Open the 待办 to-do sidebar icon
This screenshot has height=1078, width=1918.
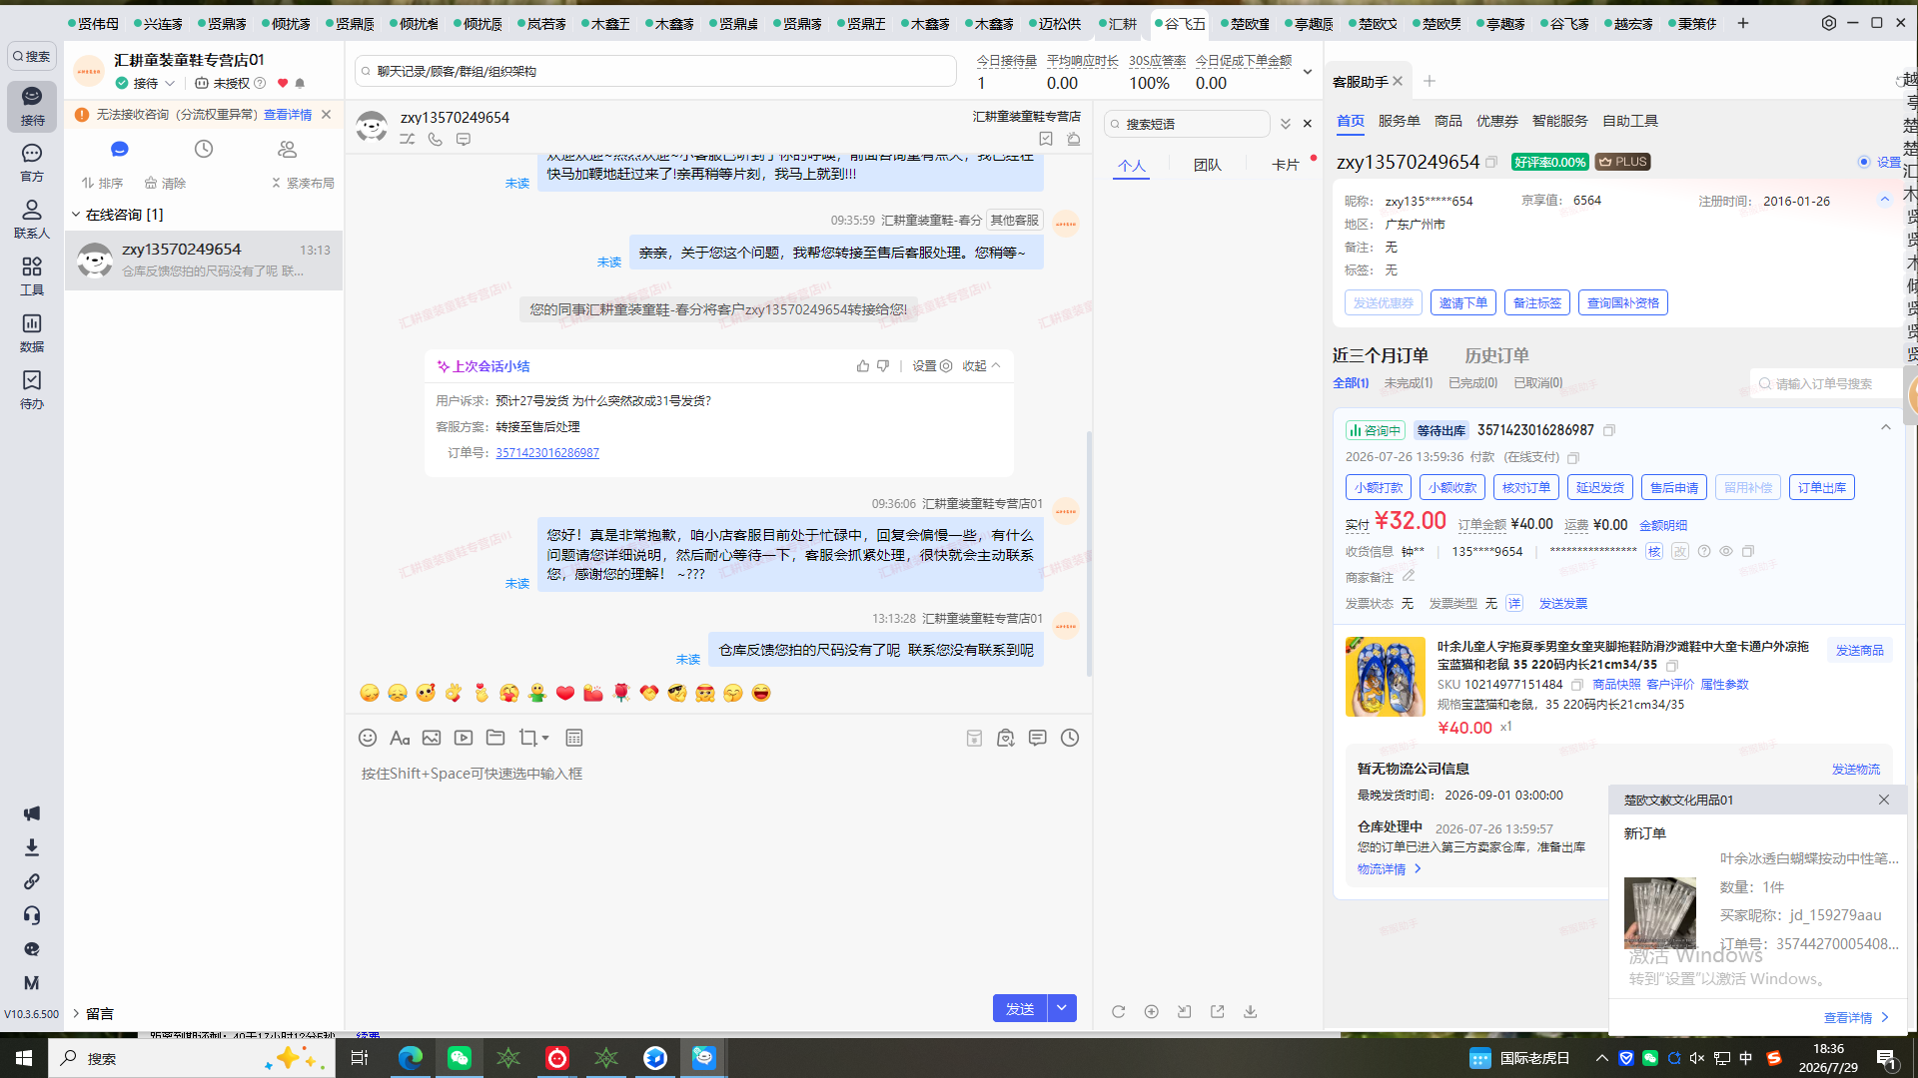pos(32,389)
